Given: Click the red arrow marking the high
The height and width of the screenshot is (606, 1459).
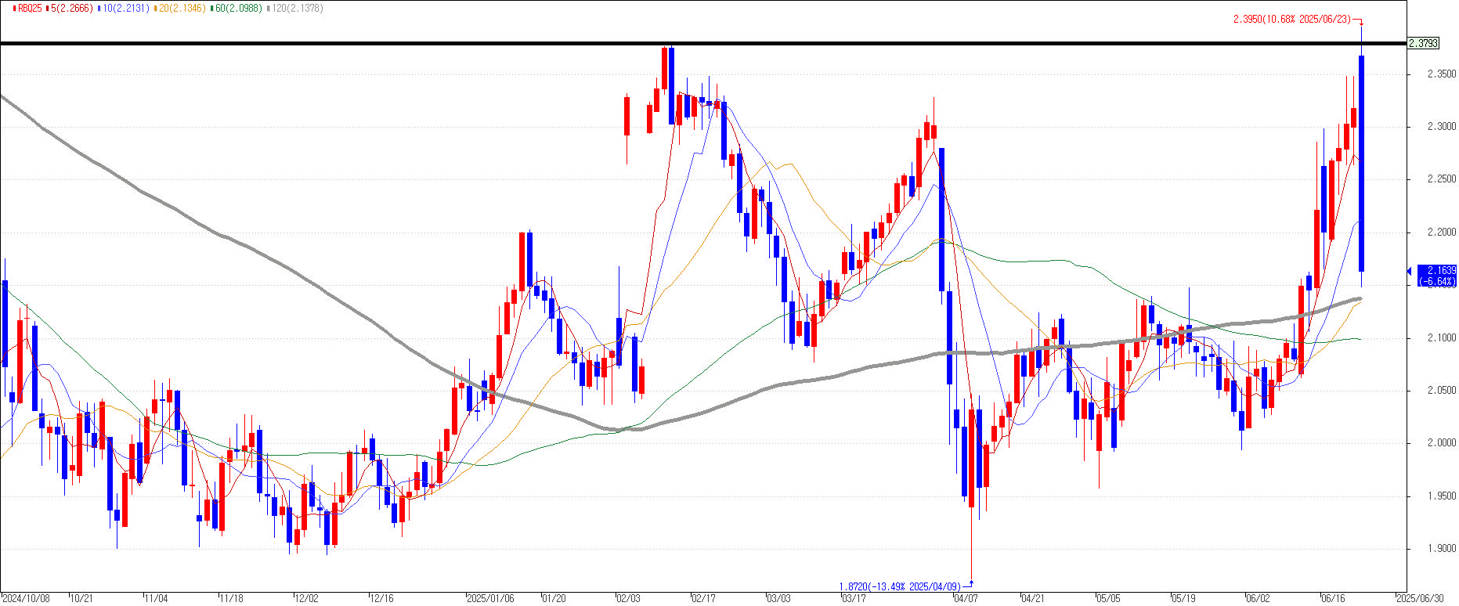Looking at the screenshot, I should pyautogui.click(x=1360, y=22).
